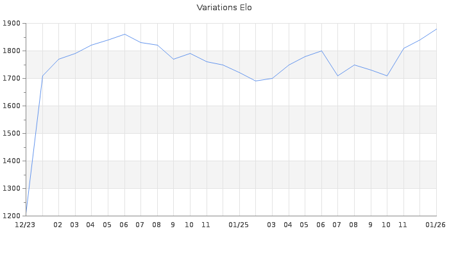Click the 1700 y-axis label
Viewport: 449px width, 256px height.
11,79
